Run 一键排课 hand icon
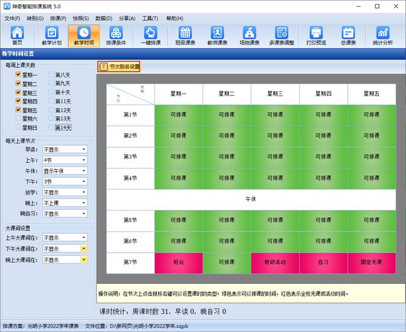Viewport: 406px width, 332px height. coord(151,36)
